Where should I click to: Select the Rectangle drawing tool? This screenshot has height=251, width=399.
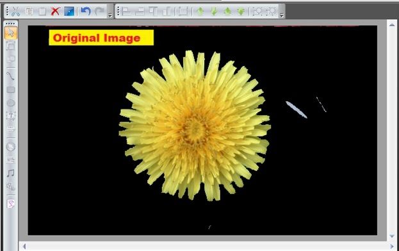(11, 90)
